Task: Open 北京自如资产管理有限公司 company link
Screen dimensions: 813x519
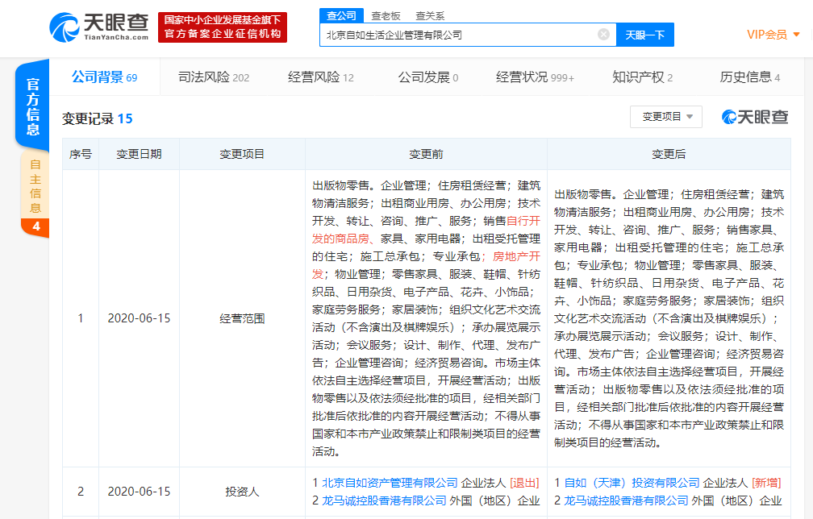Action: click(x=390, y=483)
